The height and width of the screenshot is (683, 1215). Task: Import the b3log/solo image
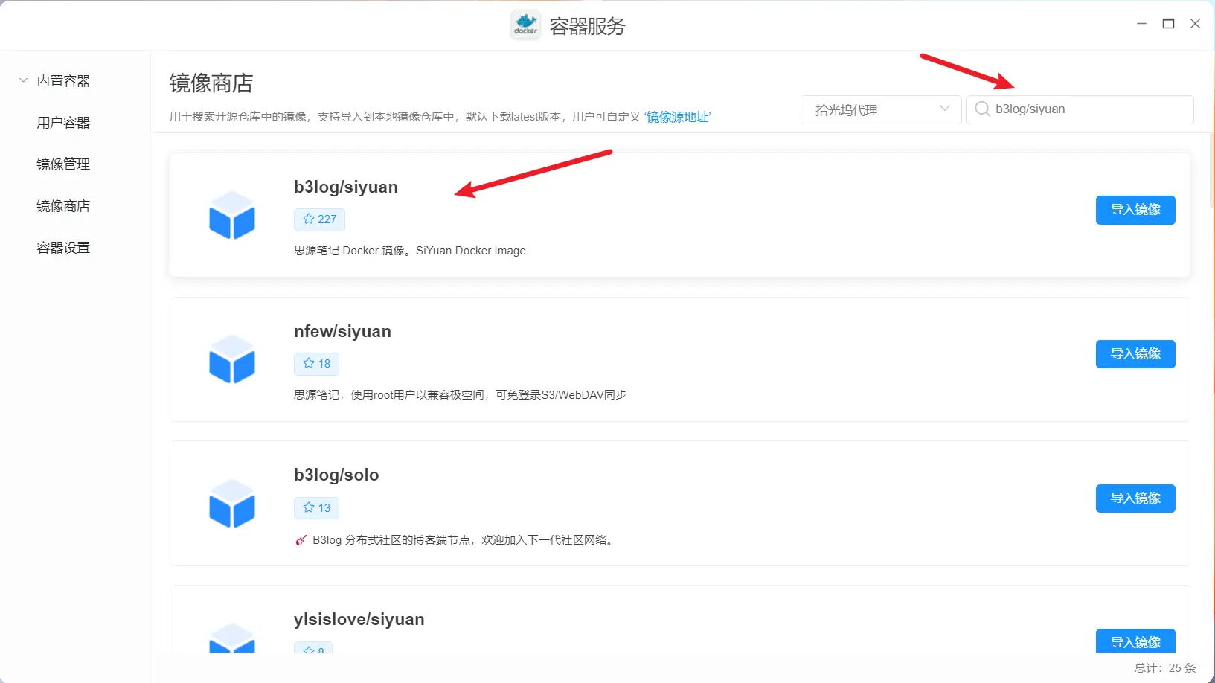click(1135, 498)
